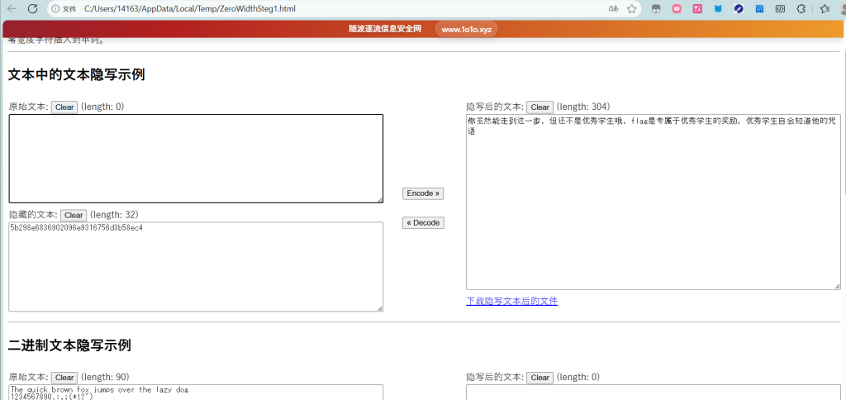Click the blue cat extension icon
The image size is (846, 400).
(718, 8)
